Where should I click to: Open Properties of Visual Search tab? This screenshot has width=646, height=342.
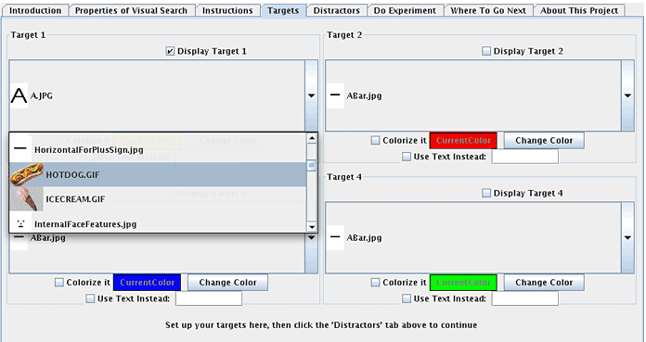click(131, 11)
